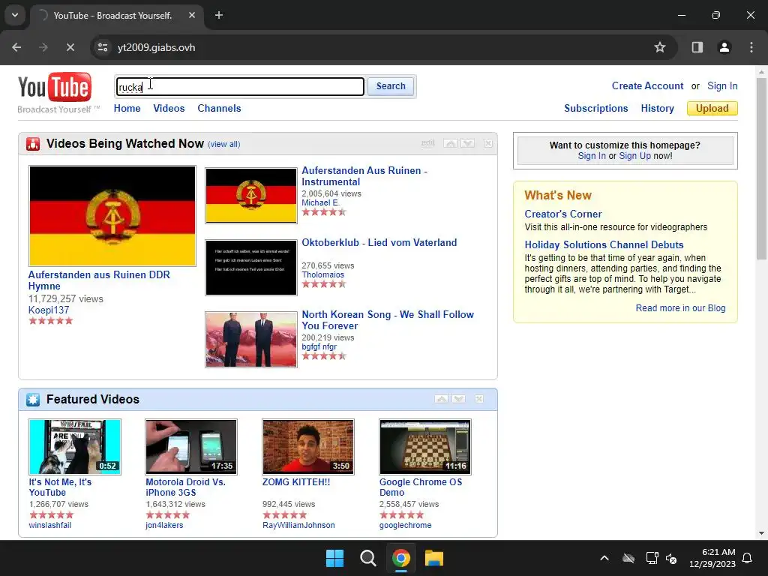Open the notification bell
768x576 pixels.
coord(748,558)
